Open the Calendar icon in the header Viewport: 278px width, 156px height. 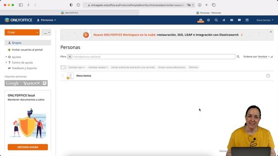tap(247, 20)
